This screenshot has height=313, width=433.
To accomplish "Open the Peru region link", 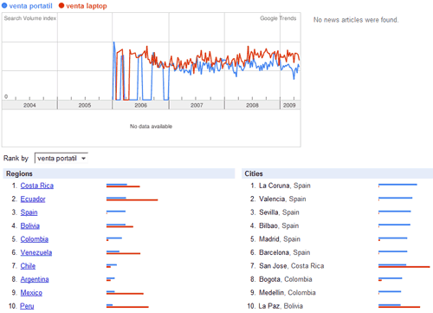I will (27, 306).
